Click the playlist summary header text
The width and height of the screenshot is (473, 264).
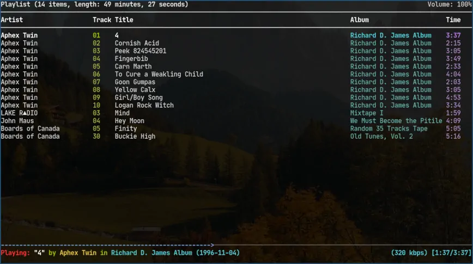94,4
